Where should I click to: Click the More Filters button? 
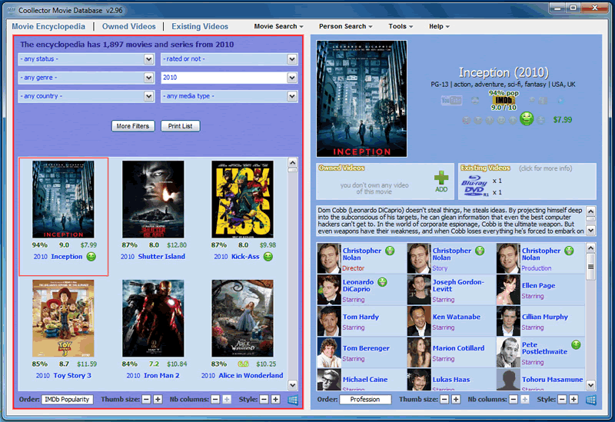(x=133, y=126)
